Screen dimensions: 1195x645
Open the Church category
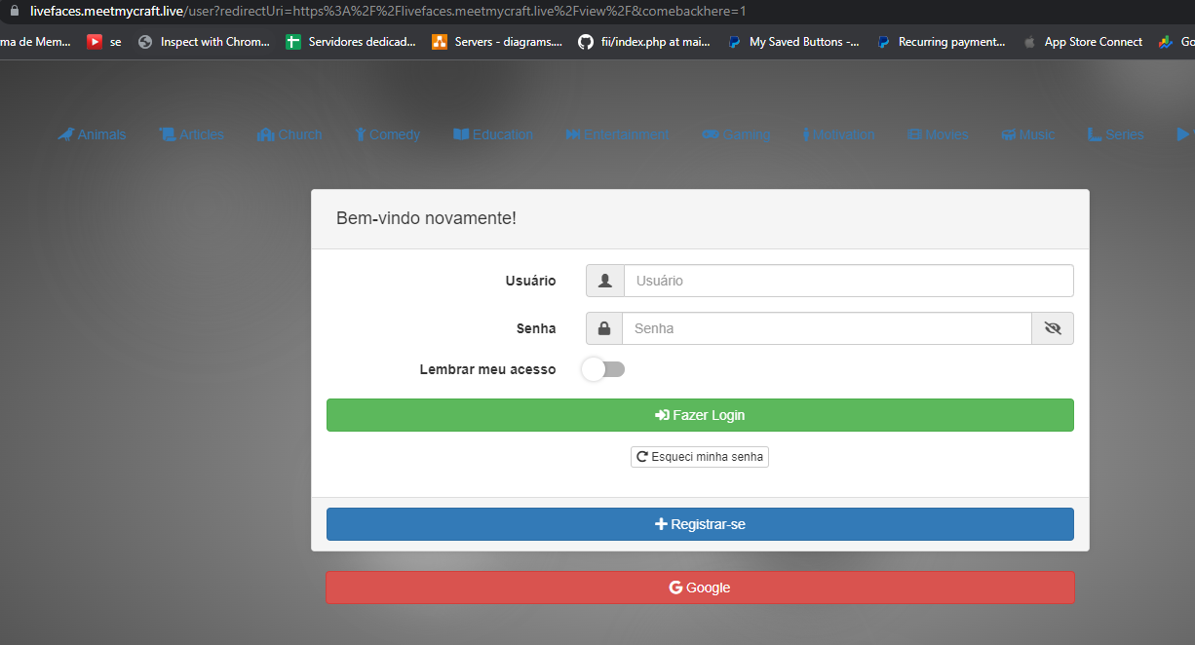click(289, 134)
